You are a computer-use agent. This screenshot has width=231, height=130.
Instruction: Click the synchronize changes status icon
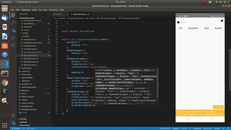pos(24,129)
